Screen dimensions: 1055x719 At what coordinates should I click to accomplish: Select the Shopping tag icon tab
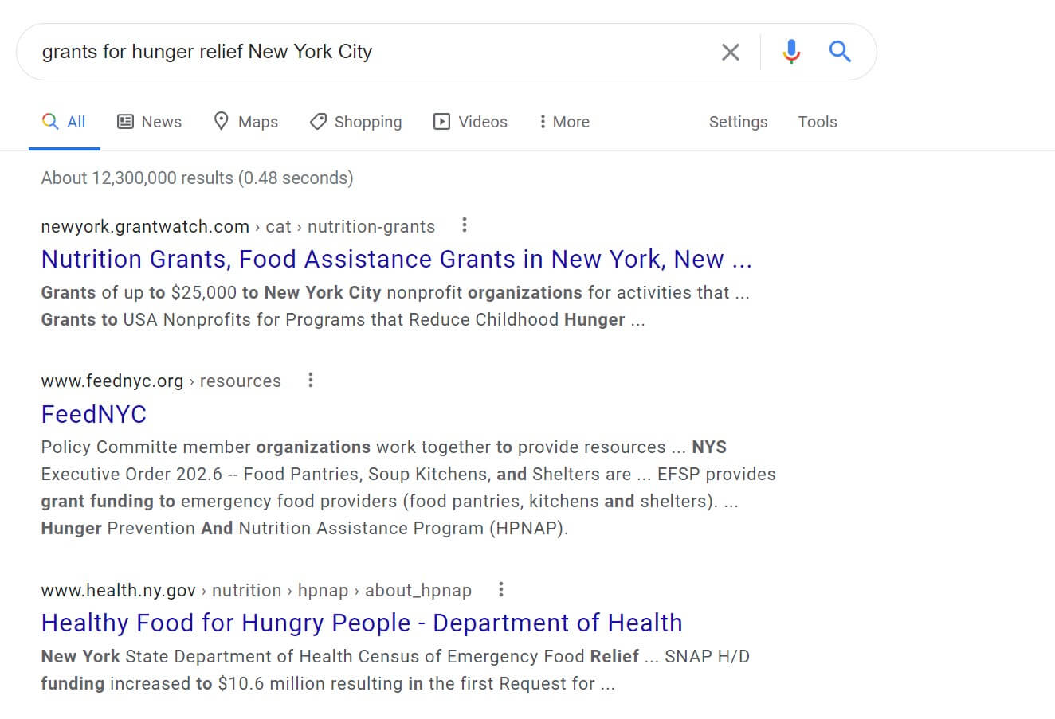(x=356, y=122)
